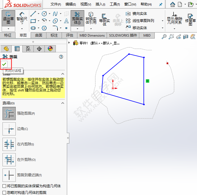Click Display/Delete Relations (显示/删除几何关系)
The height and width of the screenshot is (195, 197).
click(x=175, y=18)
